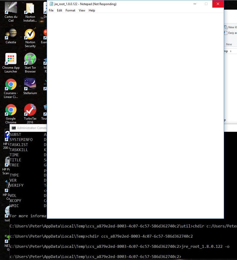Open the Google Chrome desktop icon
Screen dimensions: 237x260
tap(11, 114)
